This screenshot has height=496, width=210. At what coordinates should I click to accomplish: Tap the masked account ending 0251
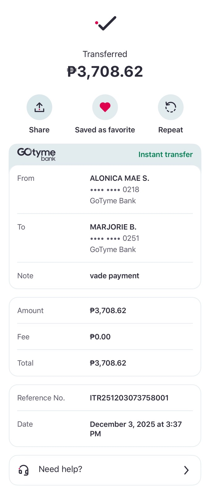point(114,238)
